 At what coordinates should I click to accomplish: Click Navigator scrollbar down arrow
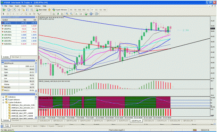36,117
